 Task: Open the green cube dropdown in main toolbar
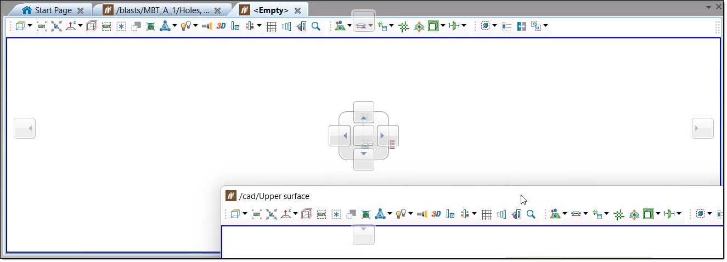coord(443,26)
